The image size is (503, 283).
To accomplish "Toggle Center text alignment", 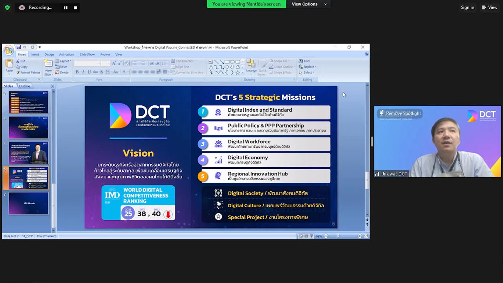I will pos(140,72).
